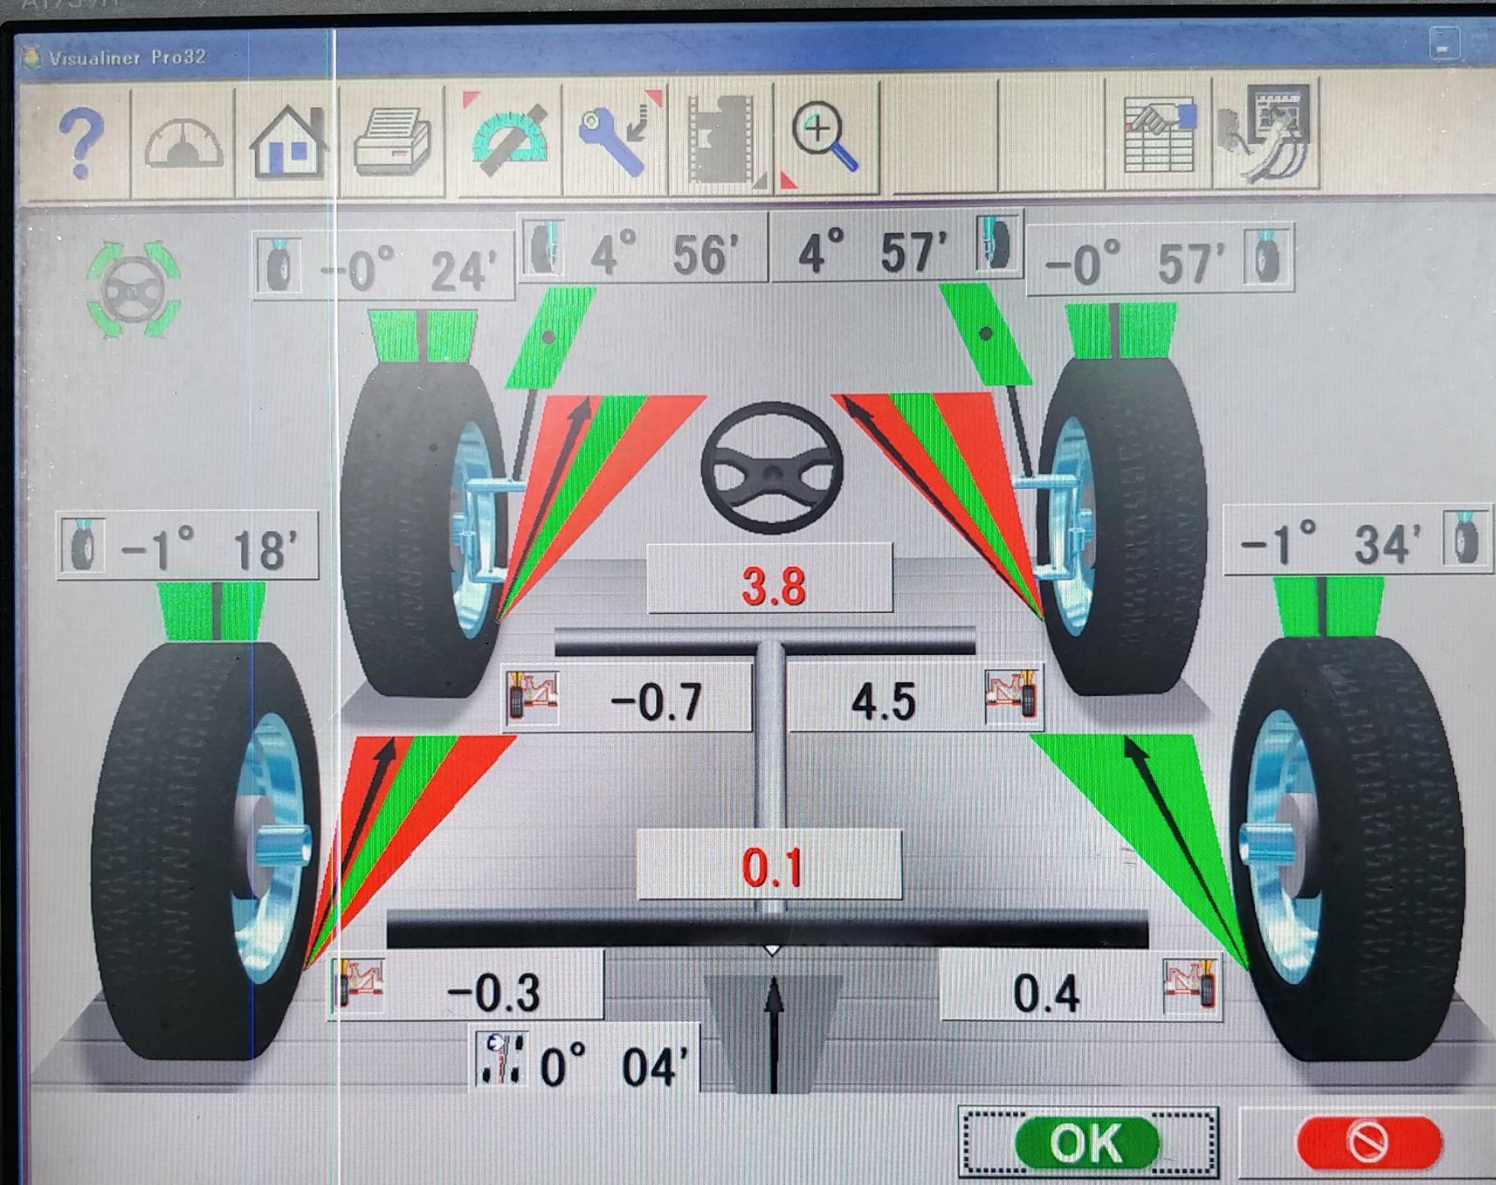Activate the zoom magnifier icon
The width and height of the screenshot is (1496, 1185).
[825, 138]
